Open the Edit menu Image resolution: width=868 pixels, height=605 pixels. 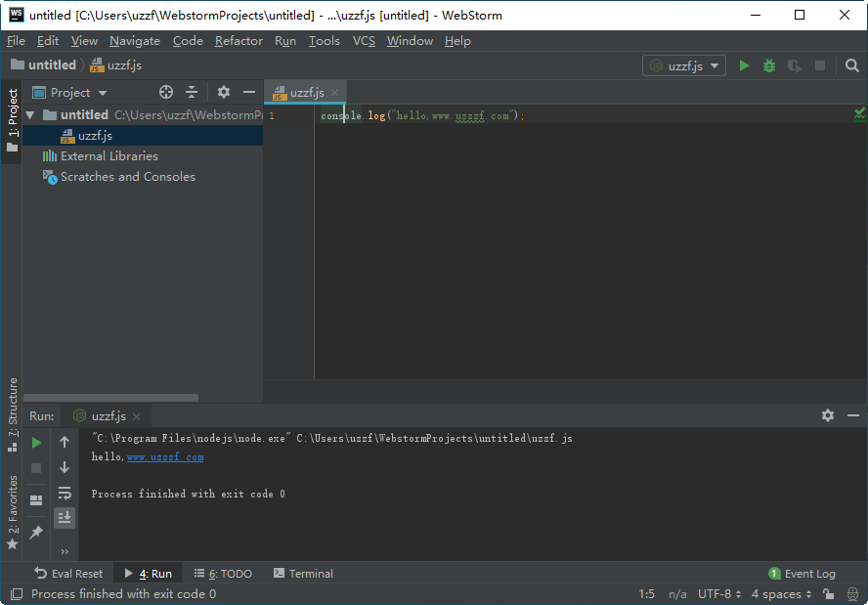pyautogui.click(x=48, y=41)
